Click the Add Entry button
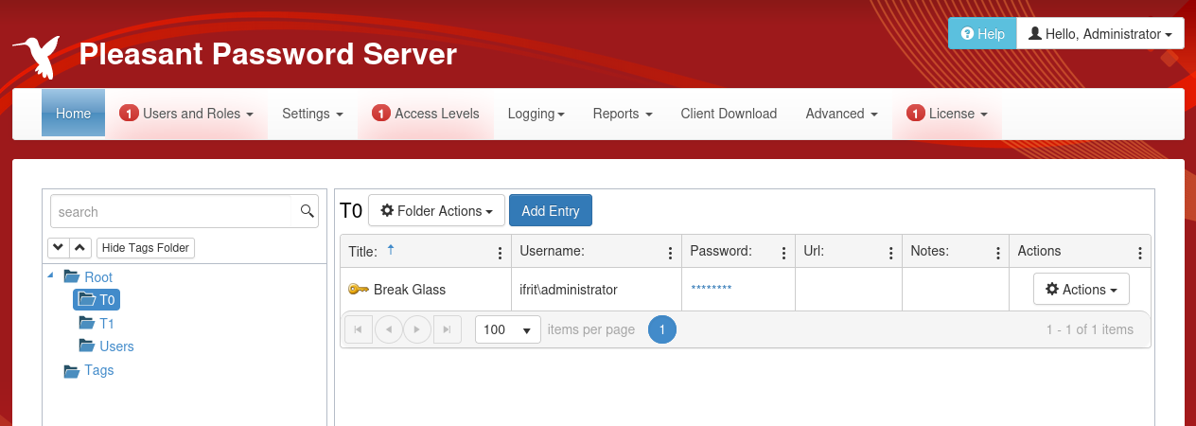The width and height of the screenshot is (1196, 426). [551, 211]
